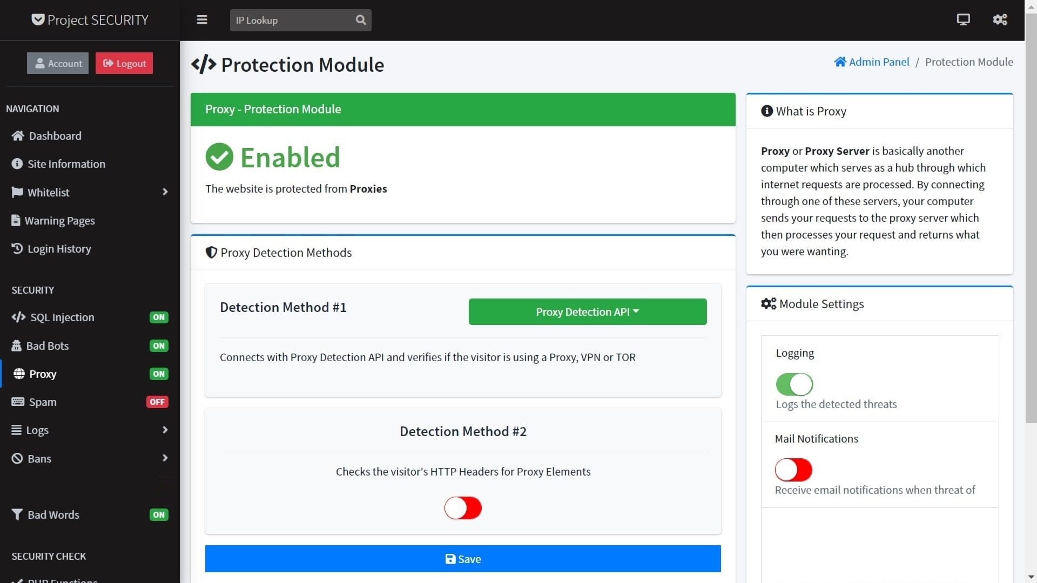Image resolution: width=1037 pixels, height=583 pixels.
Task: Click the Save button
Action: click(x=463, y=559)
